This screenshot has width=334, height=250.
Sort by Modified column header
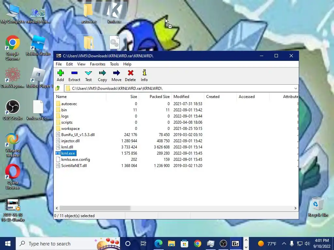coord(188,96)
